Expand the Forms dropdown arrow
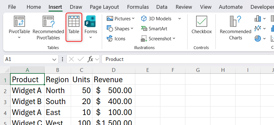Viewport: 274px width, 125px height. (90, 37)
